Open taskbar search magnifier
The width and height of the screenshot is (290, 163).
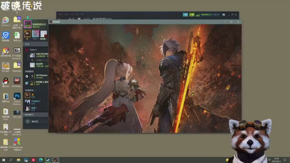coord(11,160)
